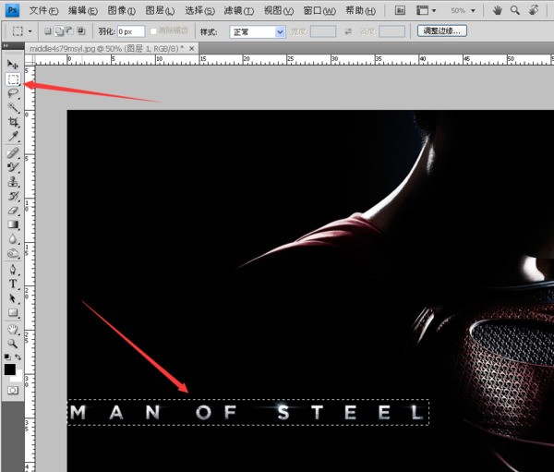Enable the anti-alias (消除锯齿) checkbox
The height and width of the screenshot is (472, 554).
pos(154,31)
